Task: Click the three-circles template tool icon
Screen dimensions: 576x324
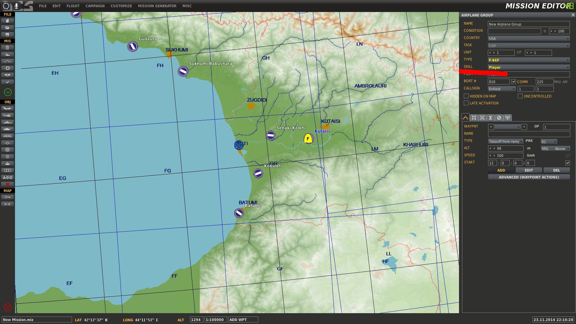Action: click(7, 170)
